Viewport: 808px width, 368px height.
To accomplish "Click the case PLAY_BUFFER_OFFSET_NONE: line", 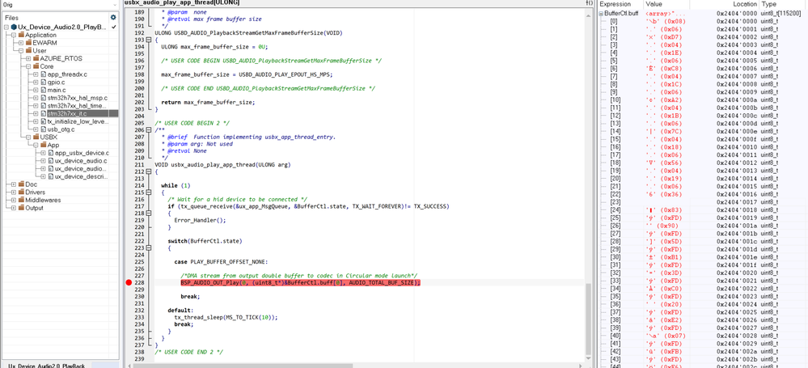I will coord(221,262).
